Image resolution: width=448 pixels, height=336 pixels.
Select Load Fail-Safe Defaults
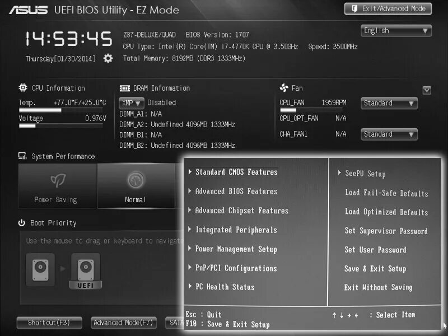(x=386, y=193)
